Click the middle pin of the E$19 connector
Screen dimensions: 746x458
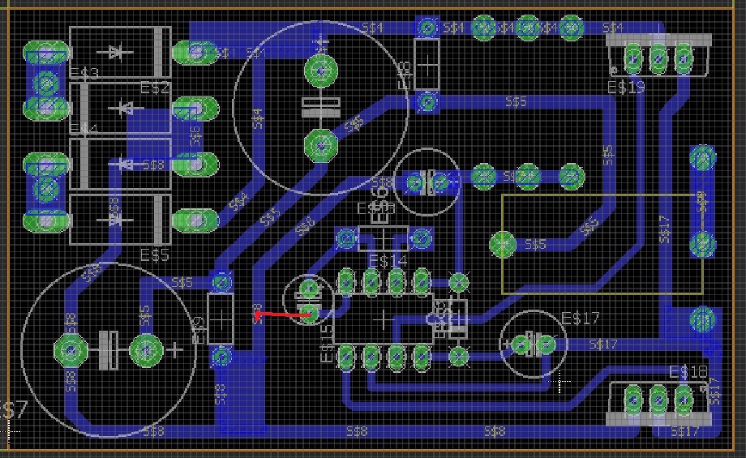[x=658, y=58]
